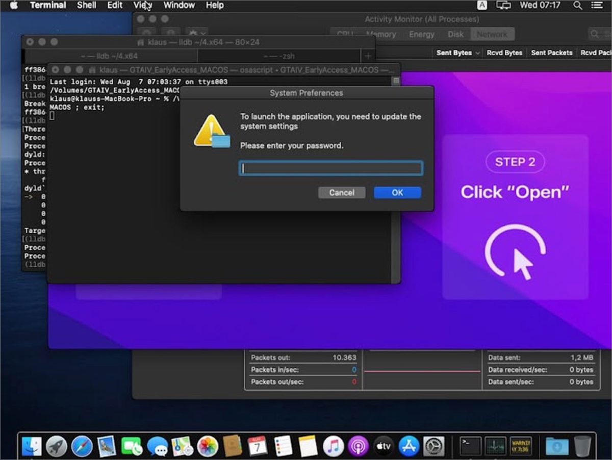Open Contacts from the Dock

(233, 446)
